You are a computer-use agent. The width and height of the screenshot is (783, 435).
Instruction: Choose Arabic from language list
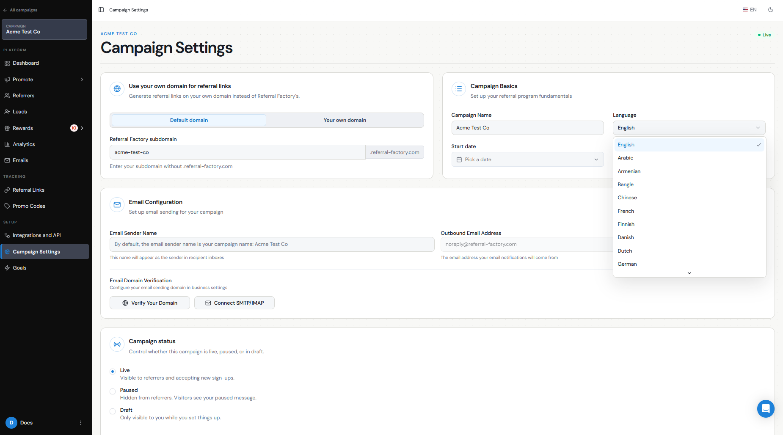click(x=689, y=158)
